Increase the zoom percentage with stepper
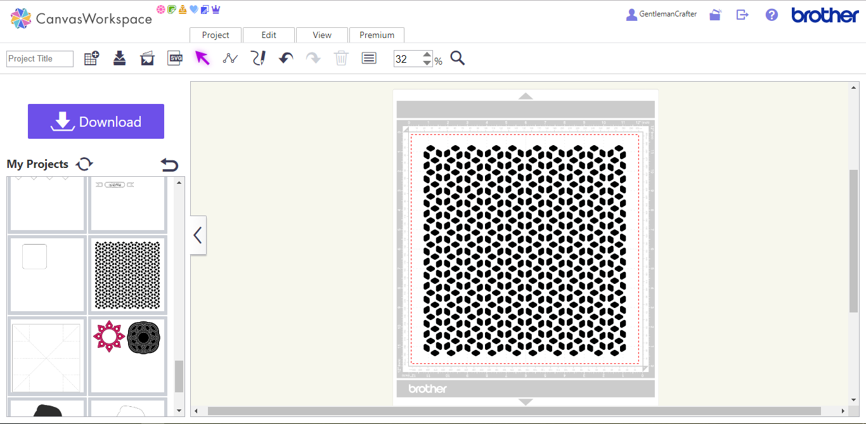This screenshot has height=424, width=866. point(427,55)
